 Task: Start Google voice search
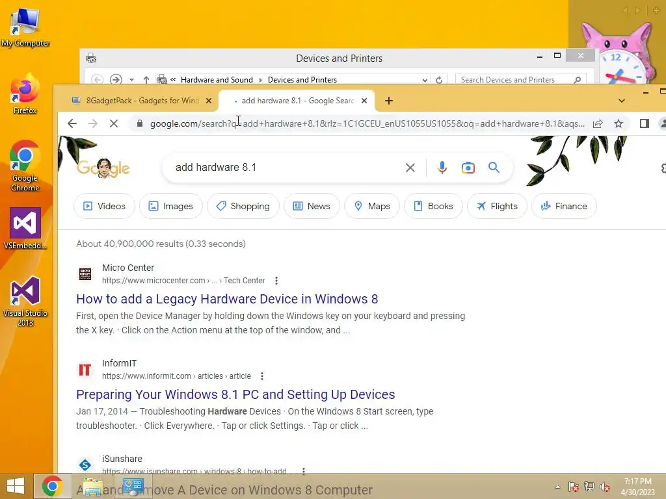click(442, 168)
